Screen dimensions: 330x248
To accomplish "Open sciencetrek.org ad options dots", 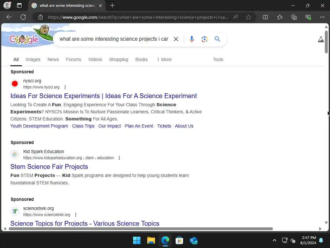I will 75,215.
